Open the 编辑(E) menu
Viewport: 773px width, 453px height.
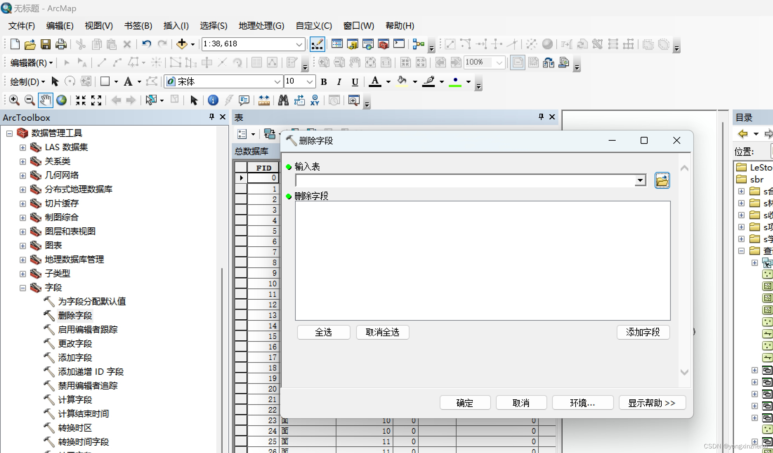click(60, 26)
